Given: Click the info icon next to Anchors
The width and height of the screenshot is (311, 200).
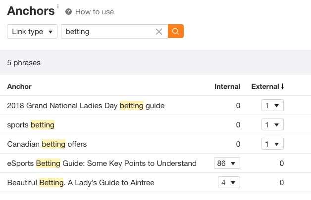Looking at the screenshot, I should (58, 6).
